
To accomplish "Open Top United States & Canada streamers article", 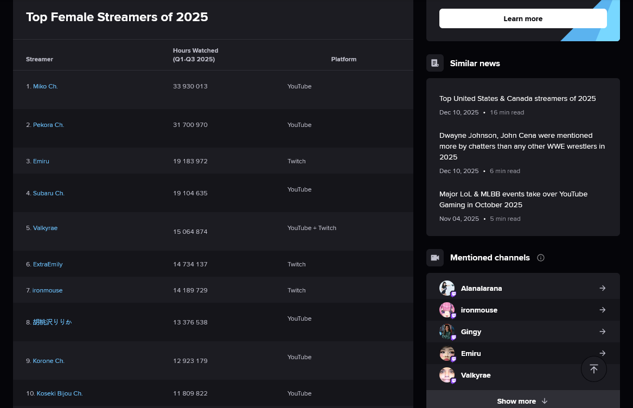I will point(517,99).
